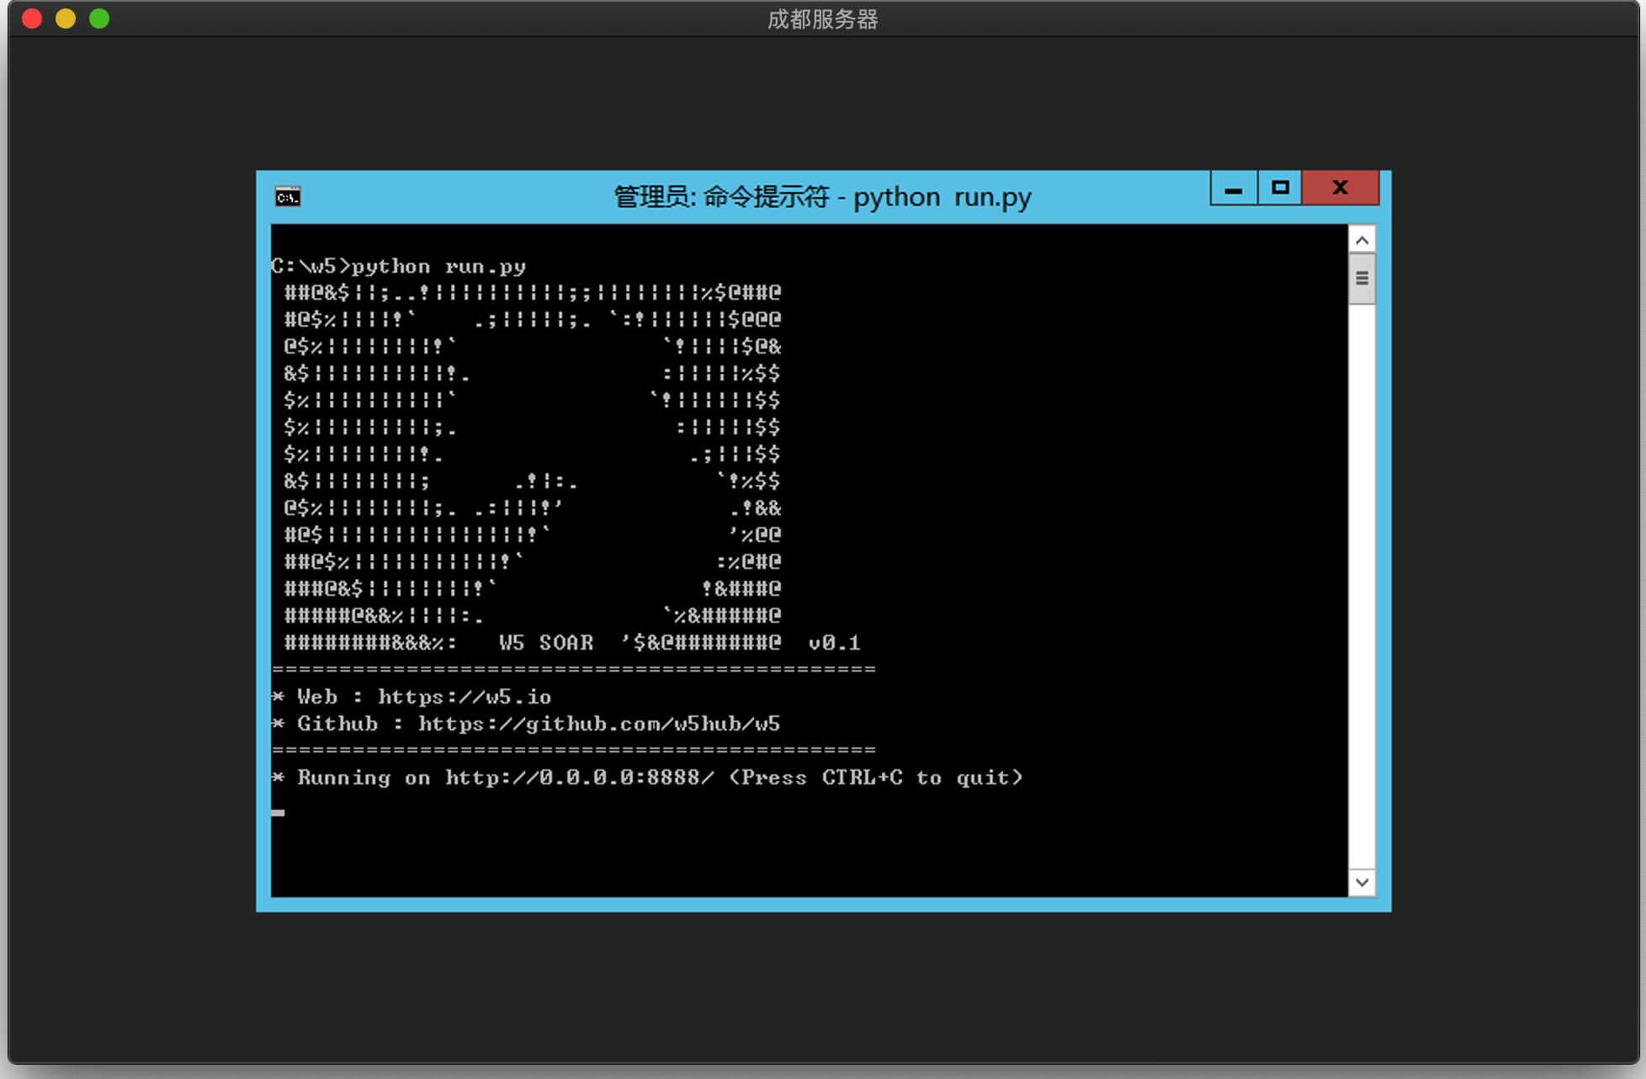The image size is (1646, 1079).
Task: Click the restore/maximize button on the command prompt
Action: pyautogui.click(x=1279, y=188)
